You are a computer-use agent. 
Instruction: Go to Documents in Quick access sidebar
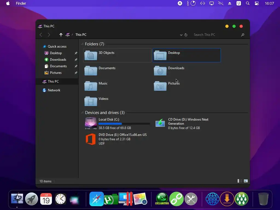[56, 66]
